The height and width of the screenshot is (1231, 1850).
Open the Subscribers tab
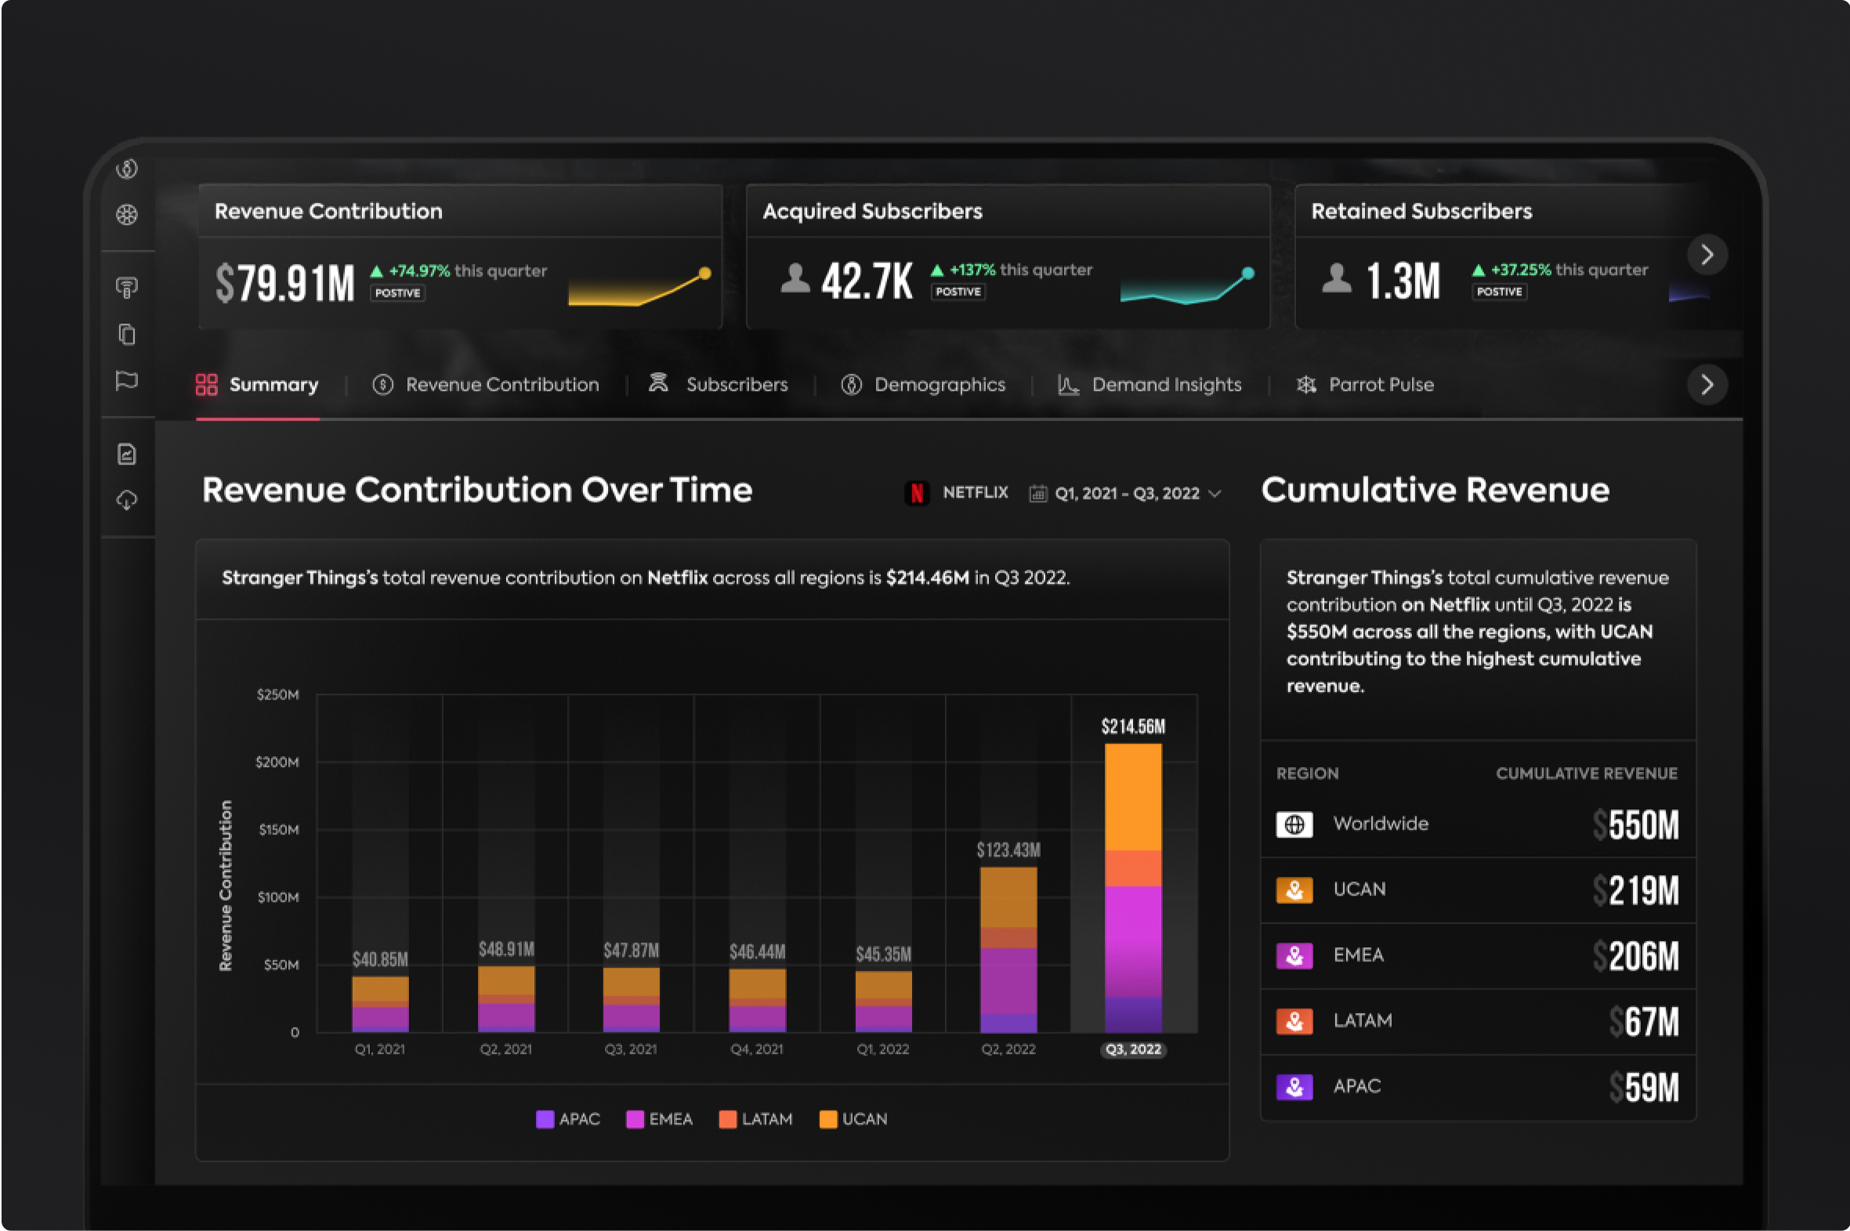pos(719,385)
